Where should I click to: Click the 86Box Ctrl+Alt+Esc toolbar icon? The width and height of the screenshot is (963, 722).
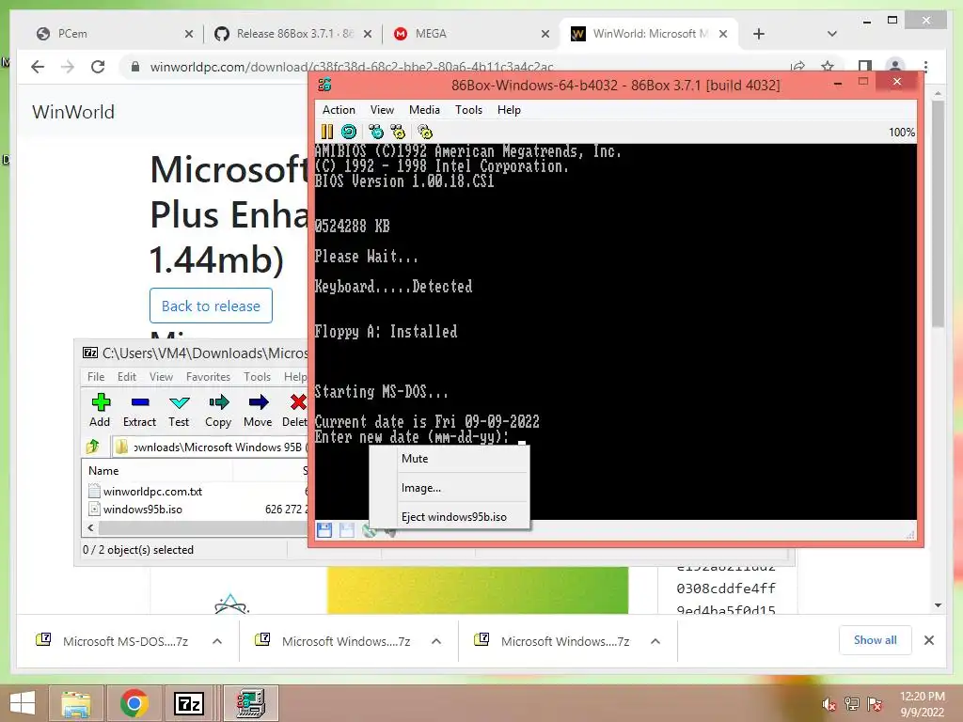398,132
